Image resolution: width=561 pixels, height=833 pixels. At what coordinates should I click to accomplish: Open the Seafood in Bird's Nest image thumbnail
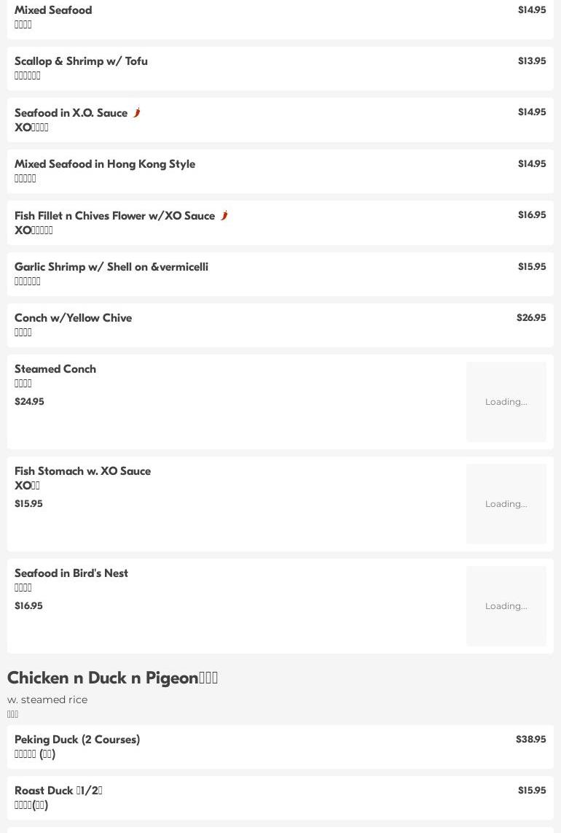tap(506, 606)
